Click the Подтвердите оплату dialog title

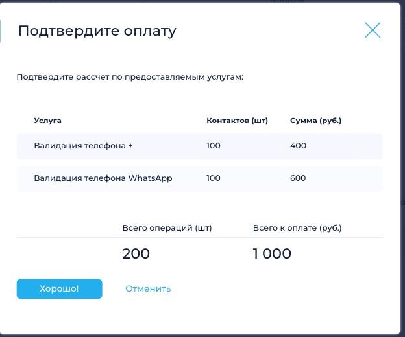[x=97, y=31]
